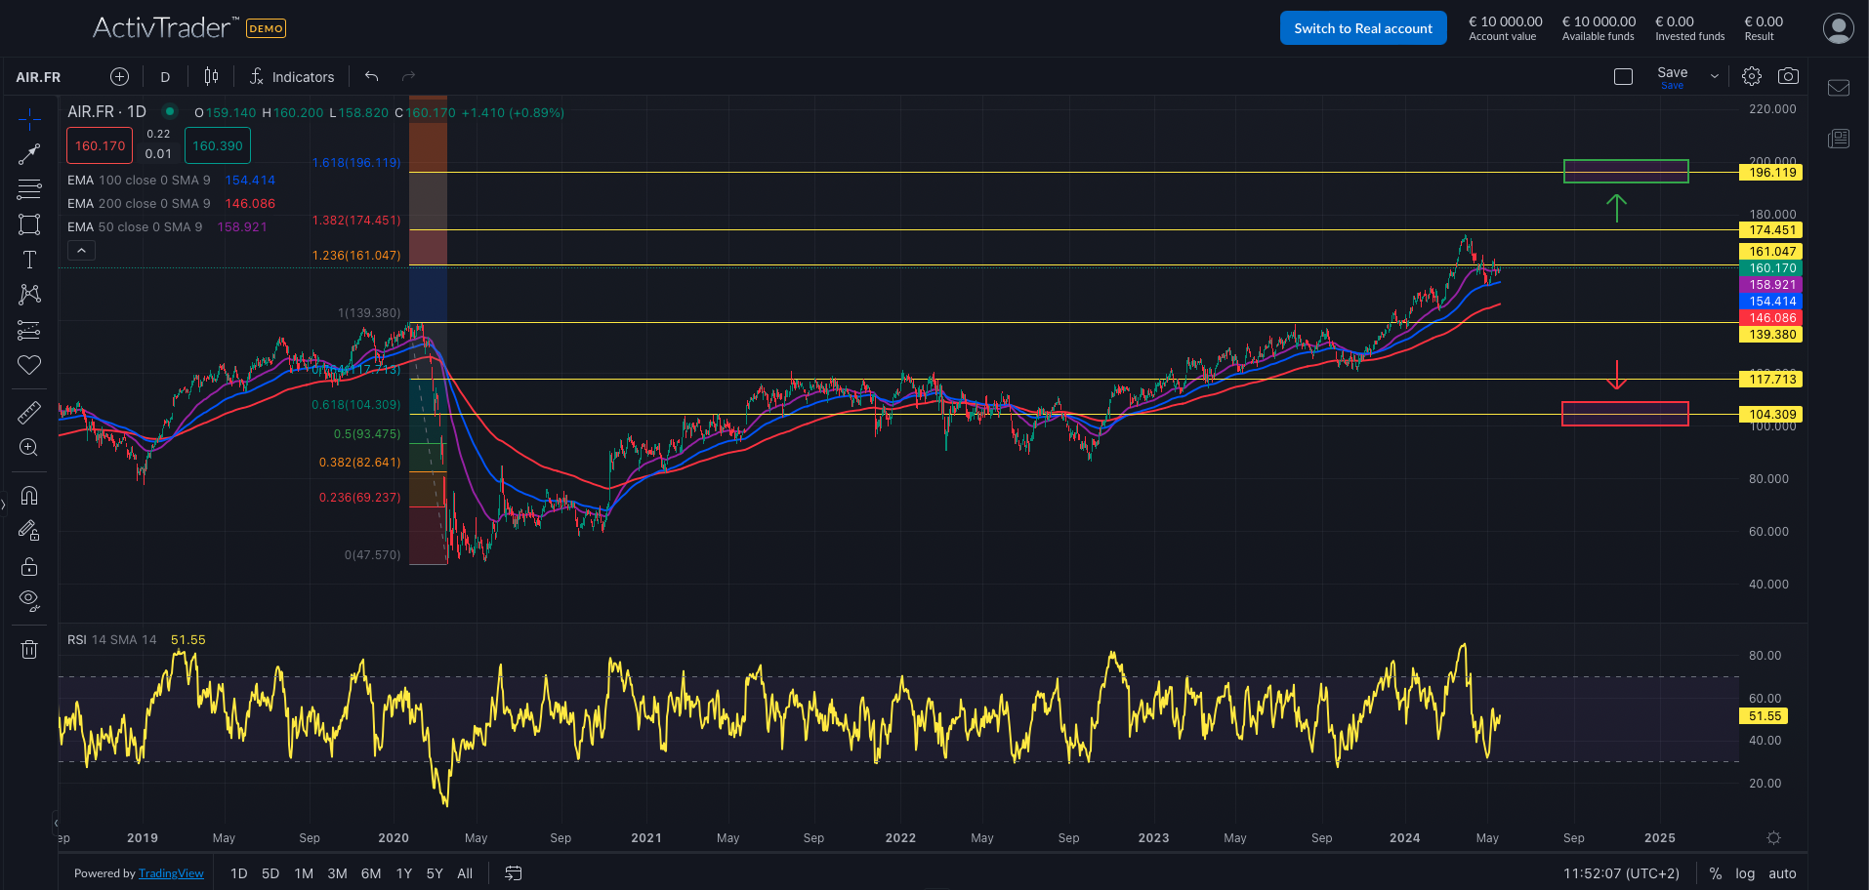Viewport: 1869px width, 890px height.
Task: Select the 1Y time range
Action: coord(404,873)
